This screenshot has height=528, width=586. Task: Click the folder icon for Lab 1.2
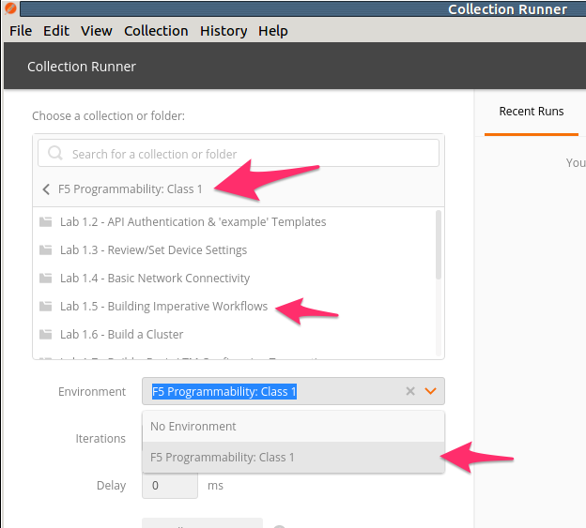pos(46,222)
